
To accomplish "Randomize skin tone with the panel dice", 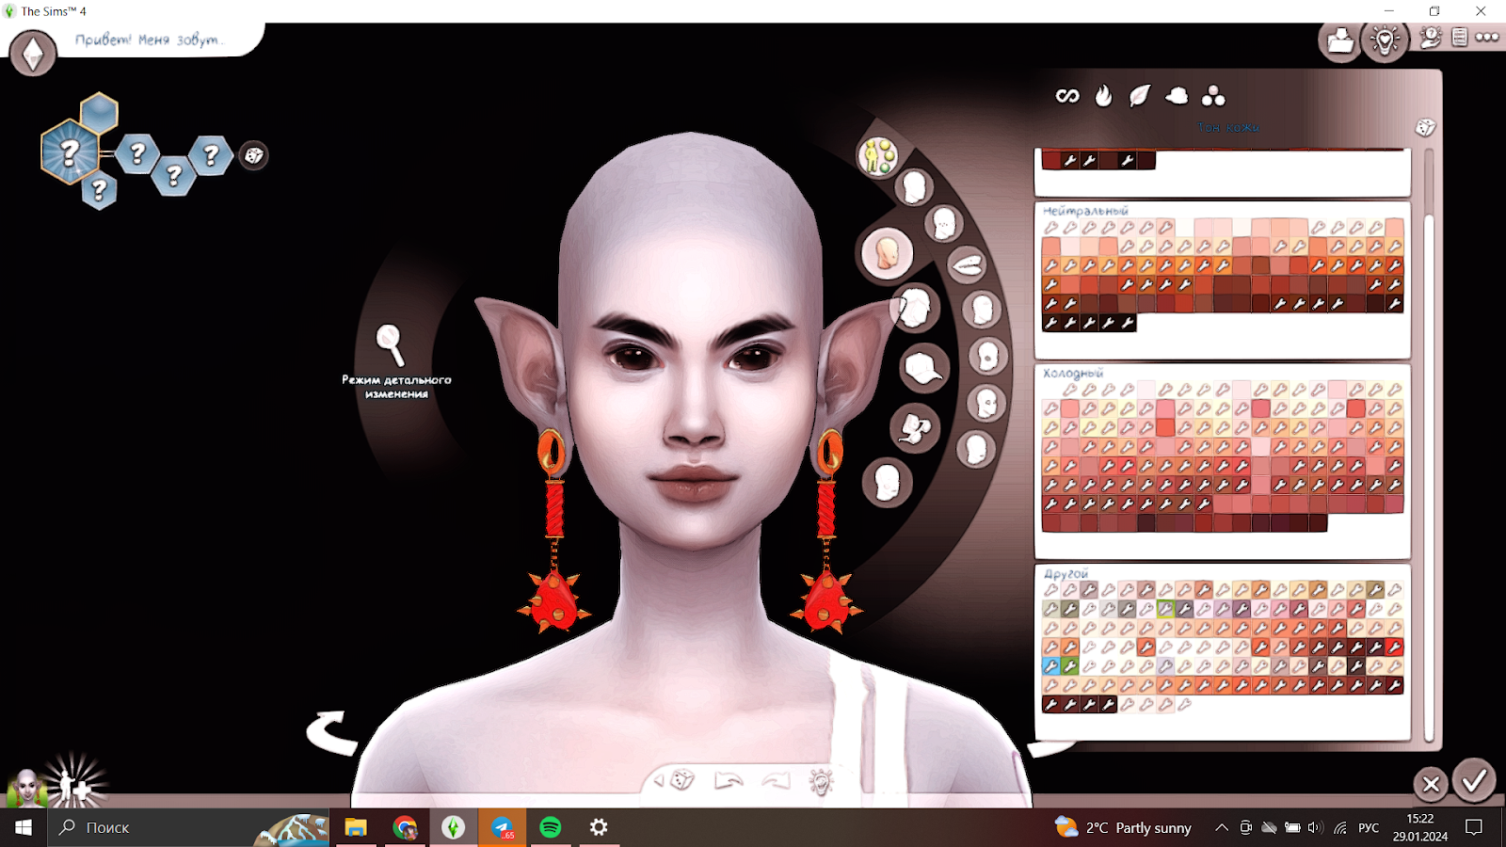I will click(1425, 127).
